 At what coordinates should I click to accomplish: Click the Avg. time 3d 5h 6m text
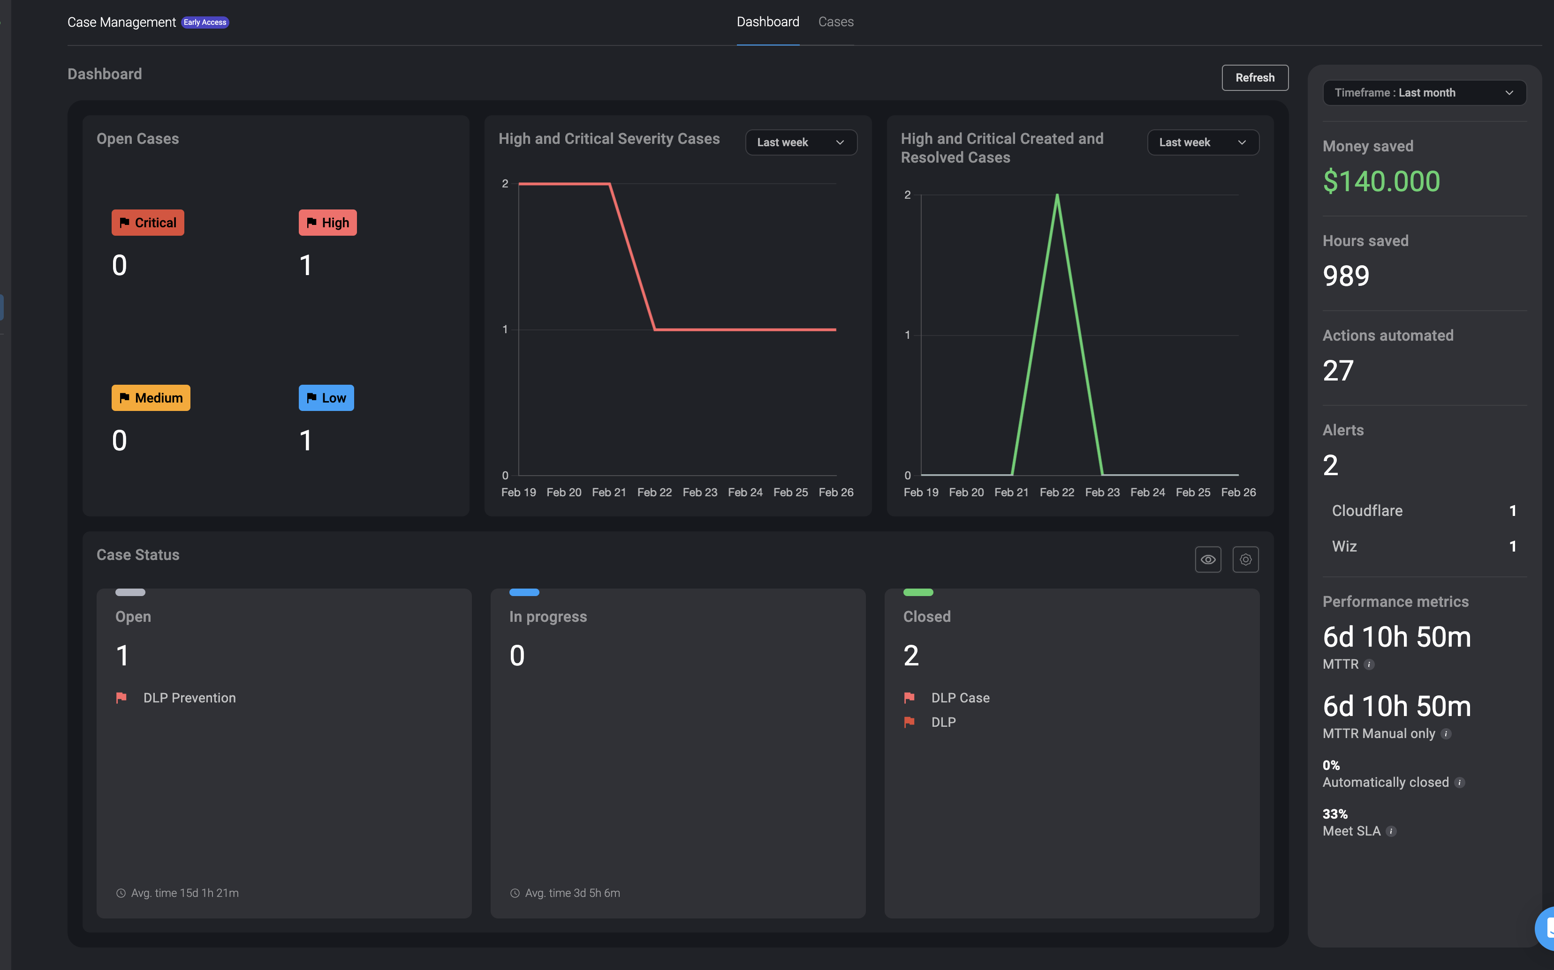pos(572,893)
